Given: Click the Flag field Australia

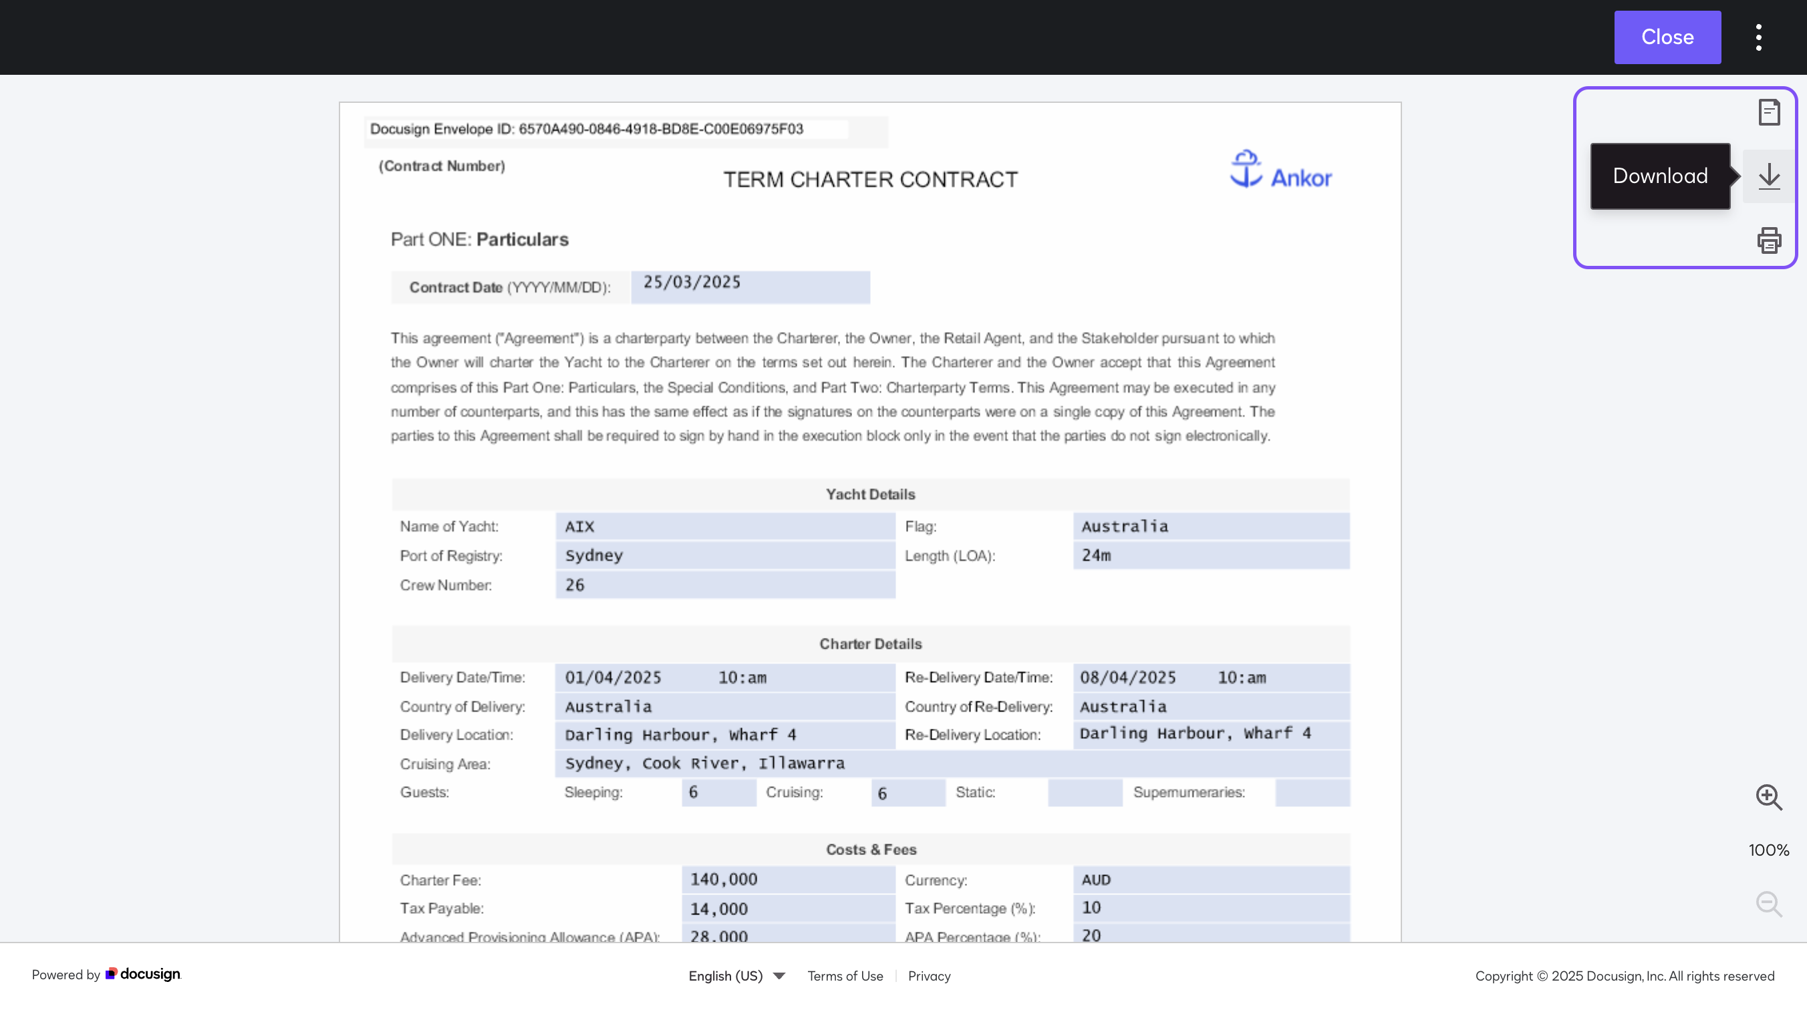Looking at the screenshot, I should (1211, 526).
